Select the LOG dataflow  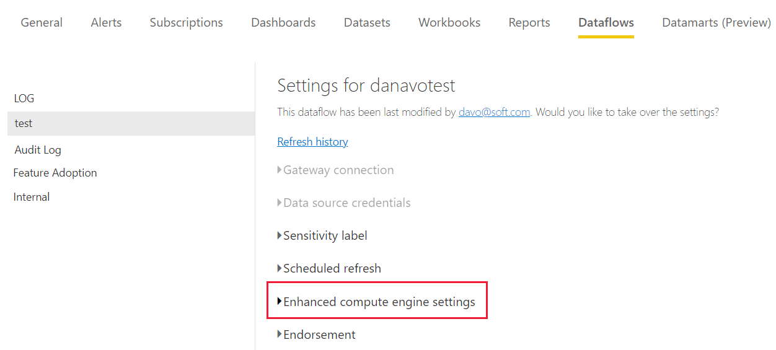(25, 98)
